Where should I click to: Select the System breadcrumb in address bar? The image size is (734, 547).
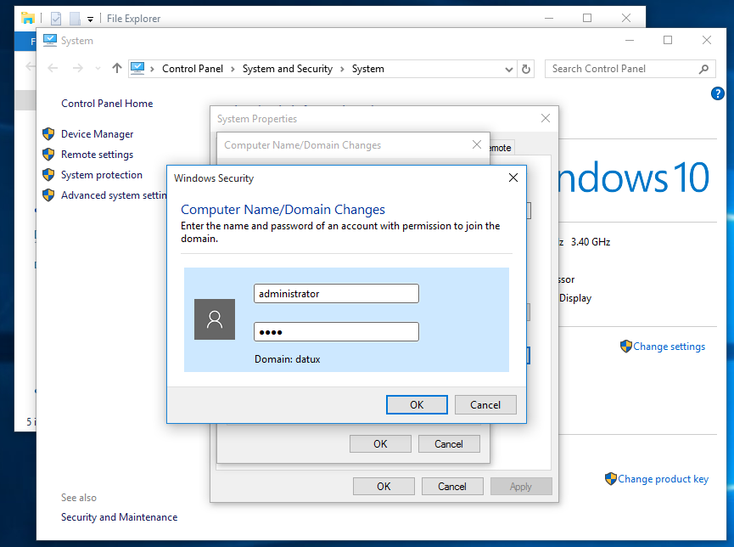pyautogui.click(x=368, y=69)
